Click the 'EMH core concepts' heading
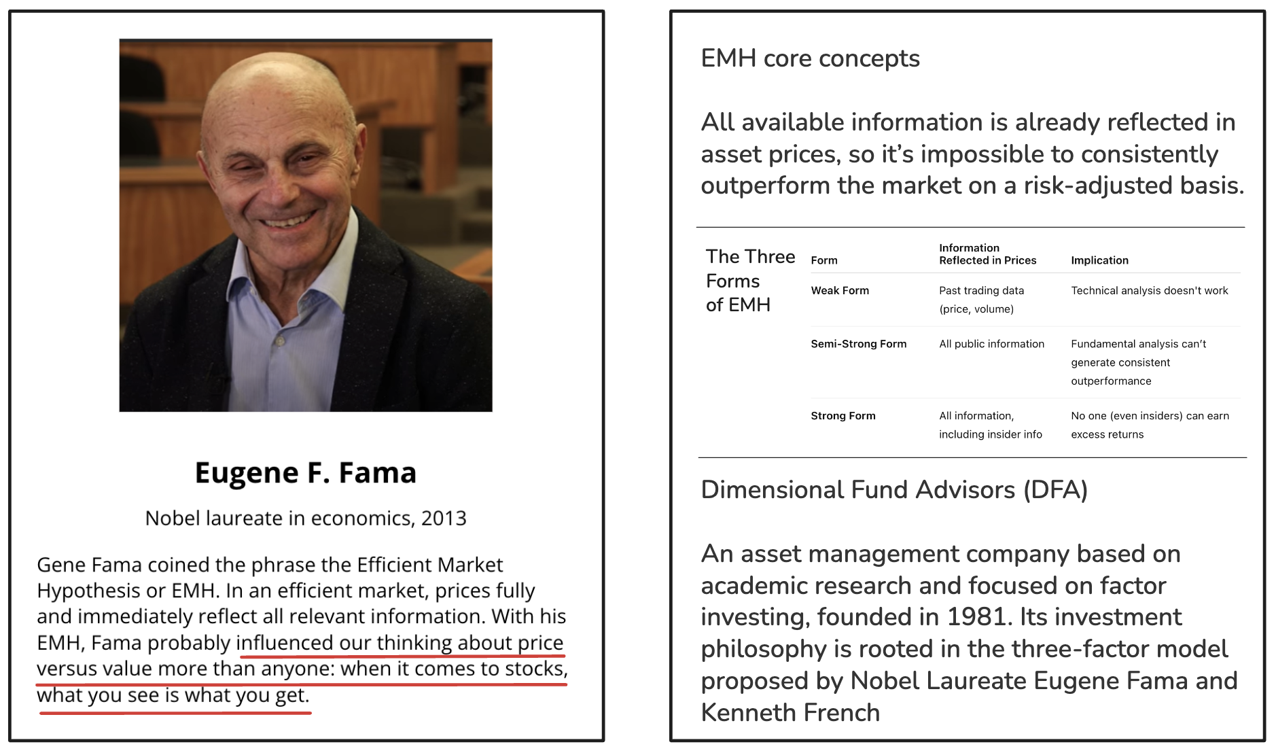Viewport: 1276px width, 753px height. coord(810,58)
